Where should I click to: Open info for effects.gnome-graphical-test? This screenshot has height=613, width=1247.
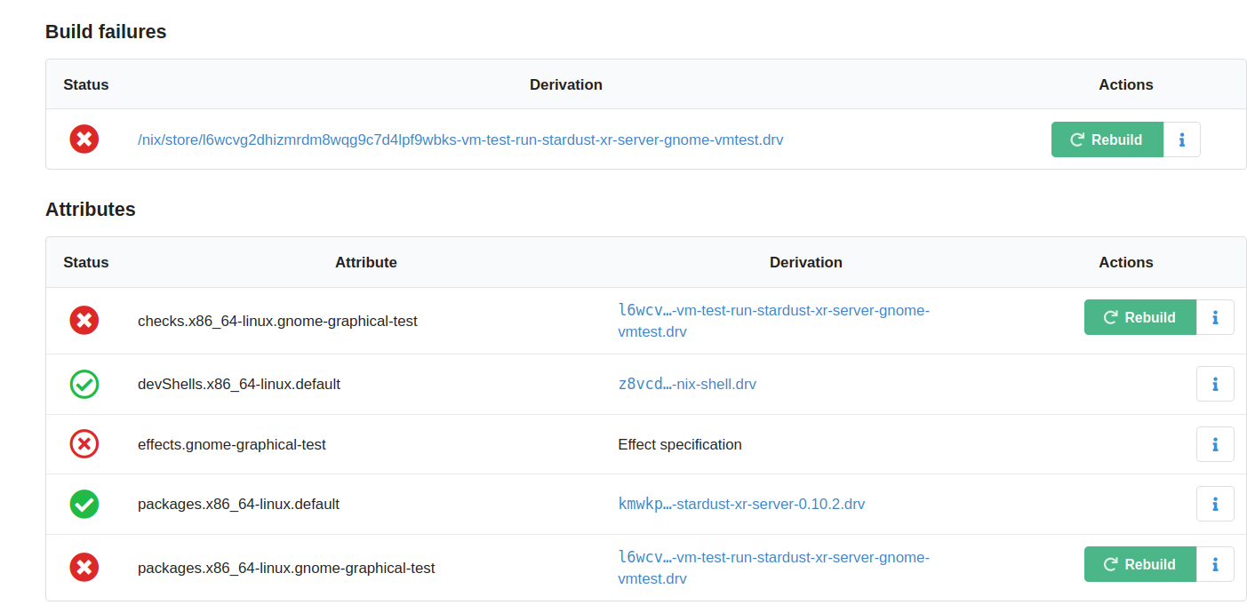[1215, 444]
